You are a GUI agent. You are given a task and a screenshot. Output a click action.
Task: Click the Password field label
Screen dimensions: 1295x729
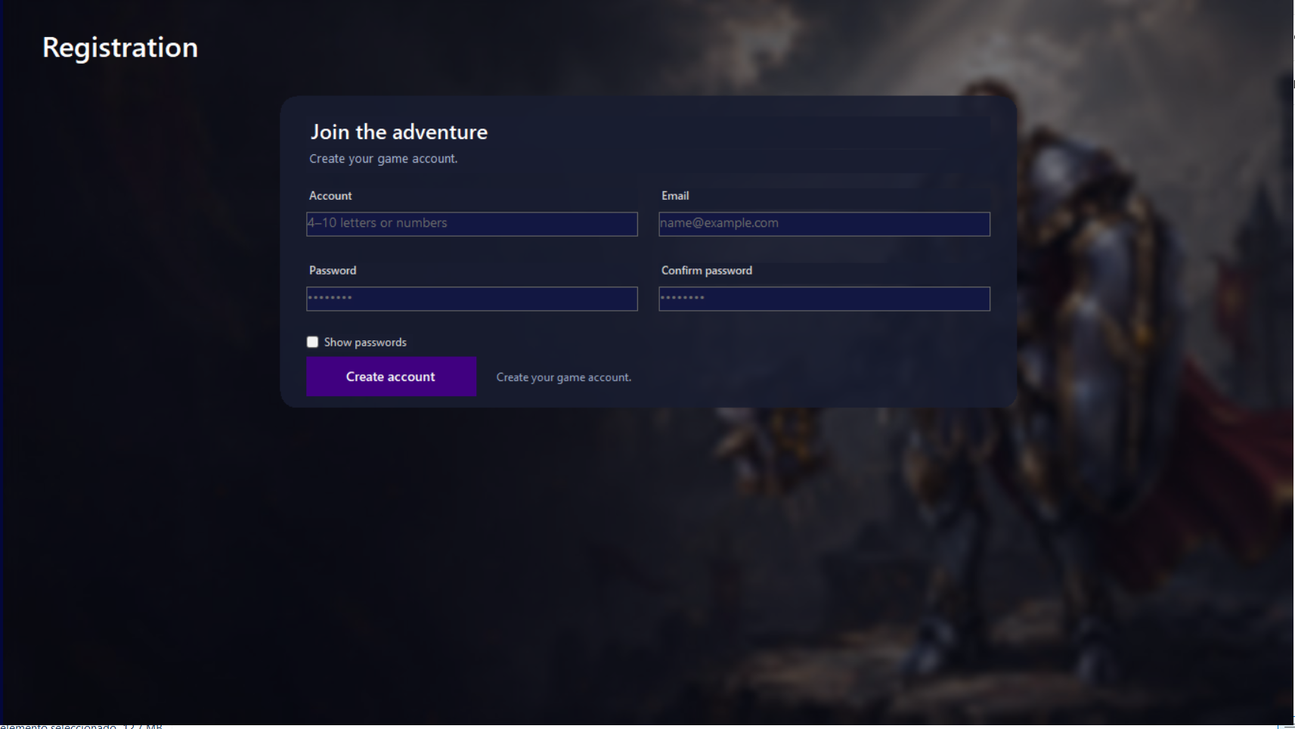point(333,271)
